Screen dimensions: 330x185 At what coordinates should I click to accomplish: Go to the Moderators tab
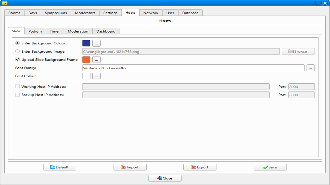pyautogui.click(x=85, y=13)
